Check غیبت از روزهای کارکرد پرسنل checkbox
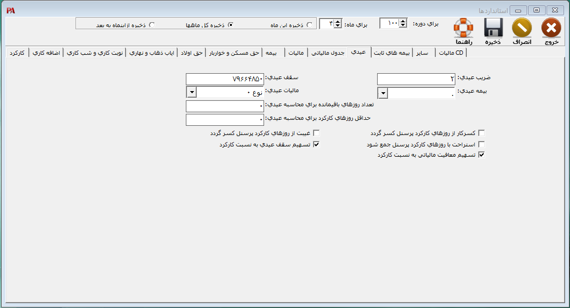Viewport: 570px width, 308px height. pos(316,133)
